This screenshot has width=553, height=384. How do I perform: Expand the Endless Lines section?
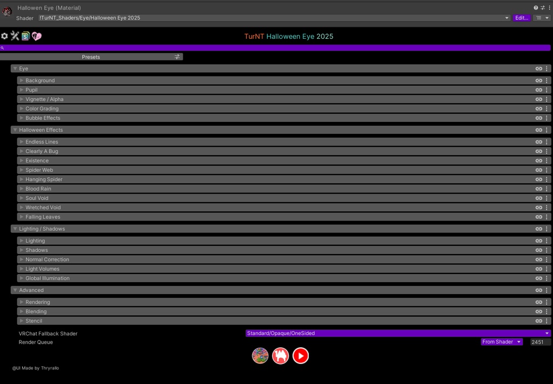point(22,142)
